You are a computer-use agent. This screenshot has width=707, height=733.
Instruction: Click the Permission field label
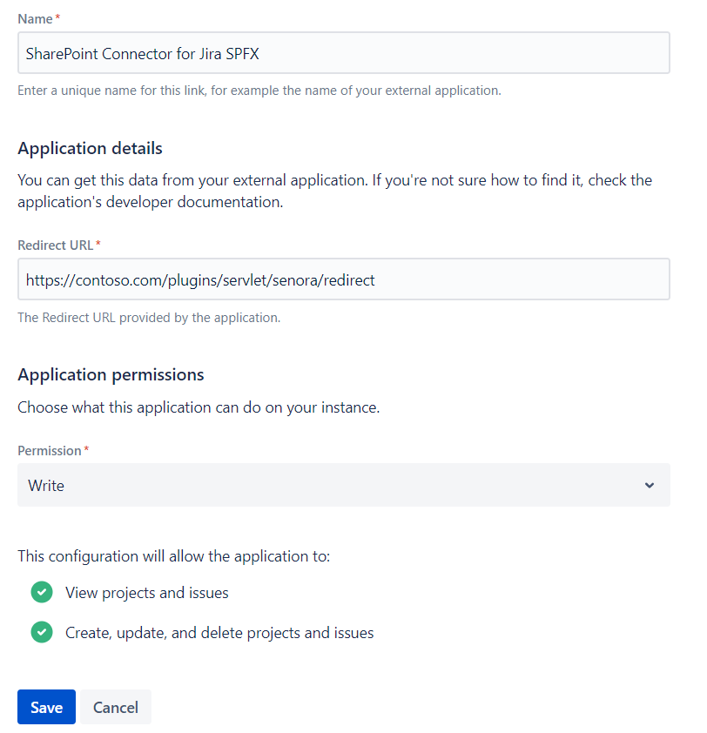[x=50, y=450]
